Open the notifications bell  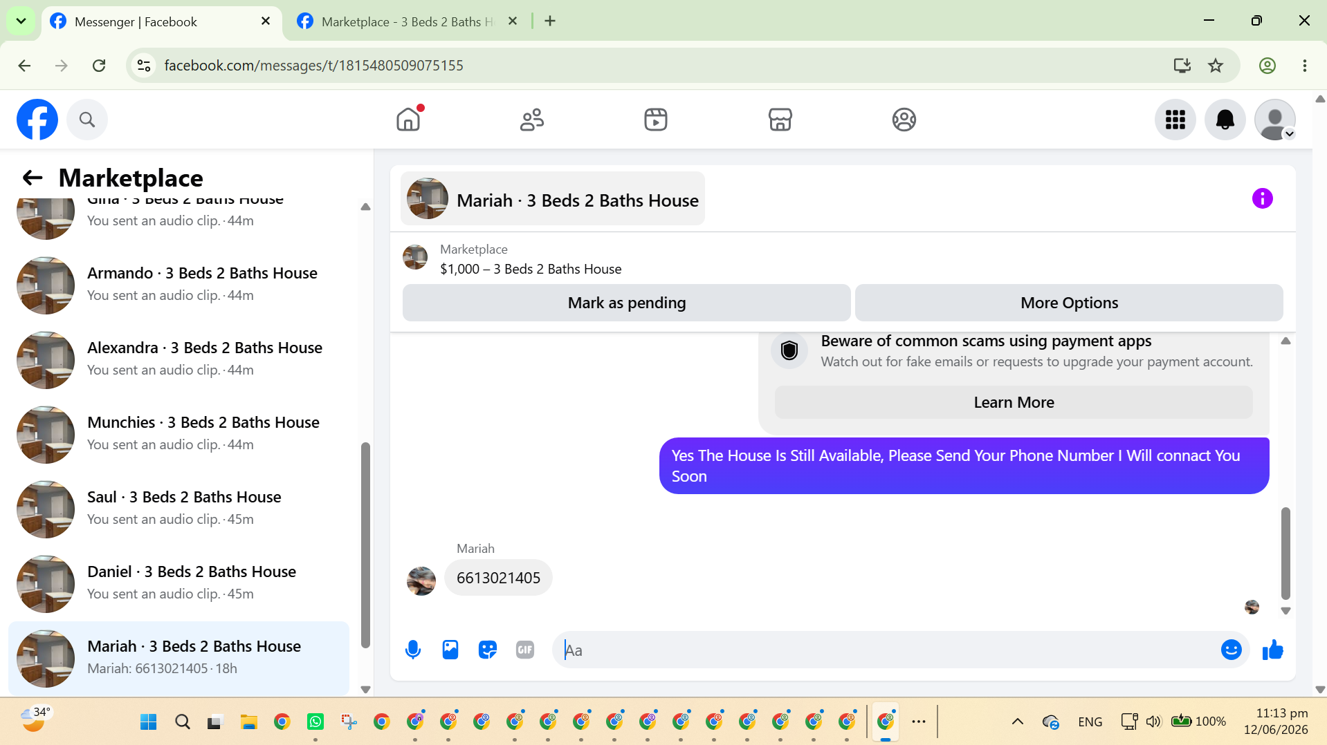point(1225,120)
